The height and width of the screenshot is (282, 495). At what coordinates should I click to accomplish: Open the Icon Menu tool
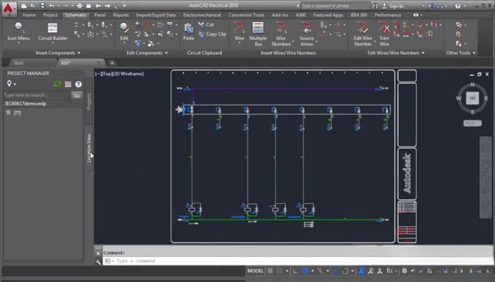19,32
